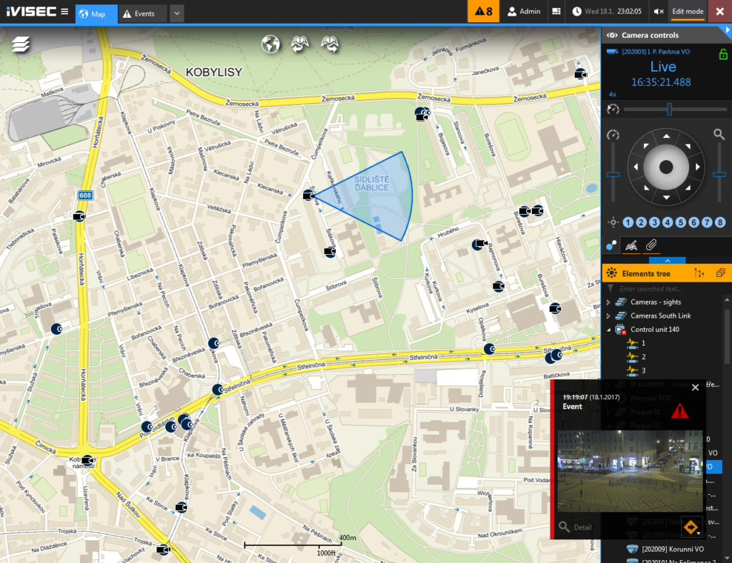Click the globe map view icon
Viewport: 732px width, 563px height.
point(270,44)
